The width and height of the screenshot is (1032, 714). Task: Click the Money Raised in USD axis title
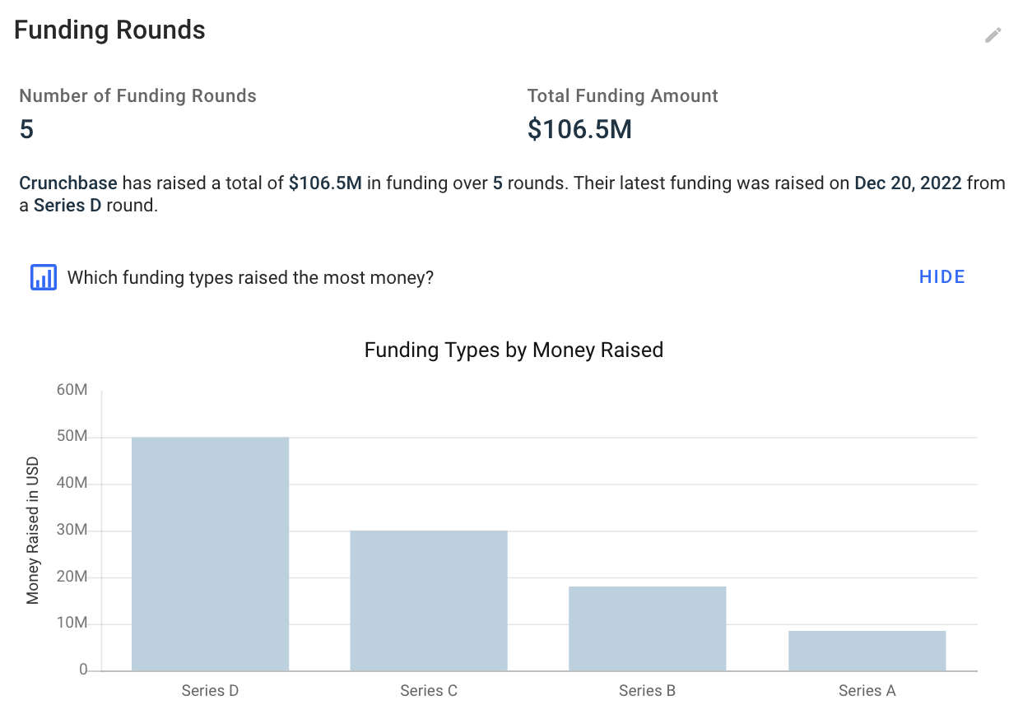pyautogui.click(x=33, y=530)
